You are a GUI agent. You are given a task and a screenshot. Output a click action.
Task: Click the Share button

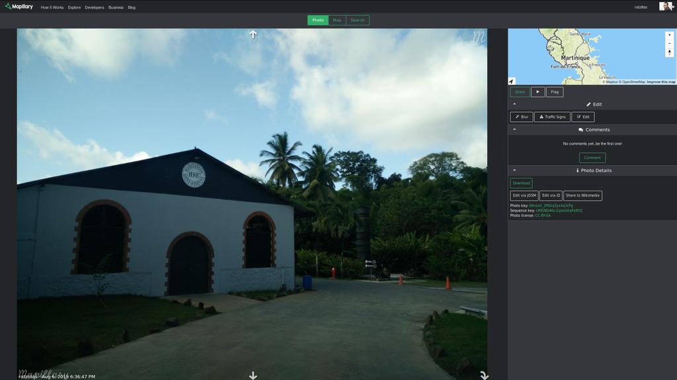tap(520, 92)
